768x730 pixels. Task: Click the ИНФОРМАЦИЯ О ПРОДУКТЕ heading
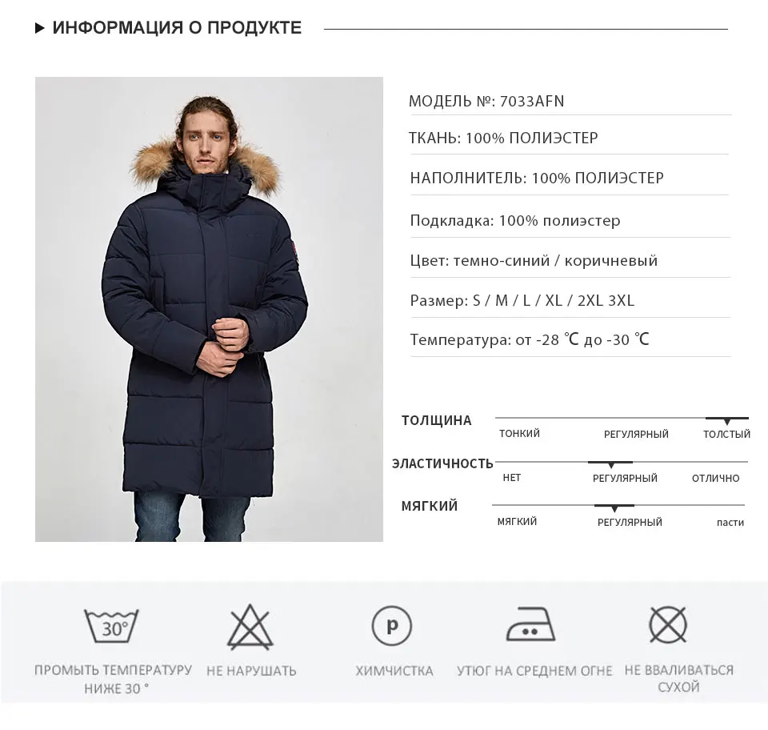pyautogui.click(x=177, y=28)
